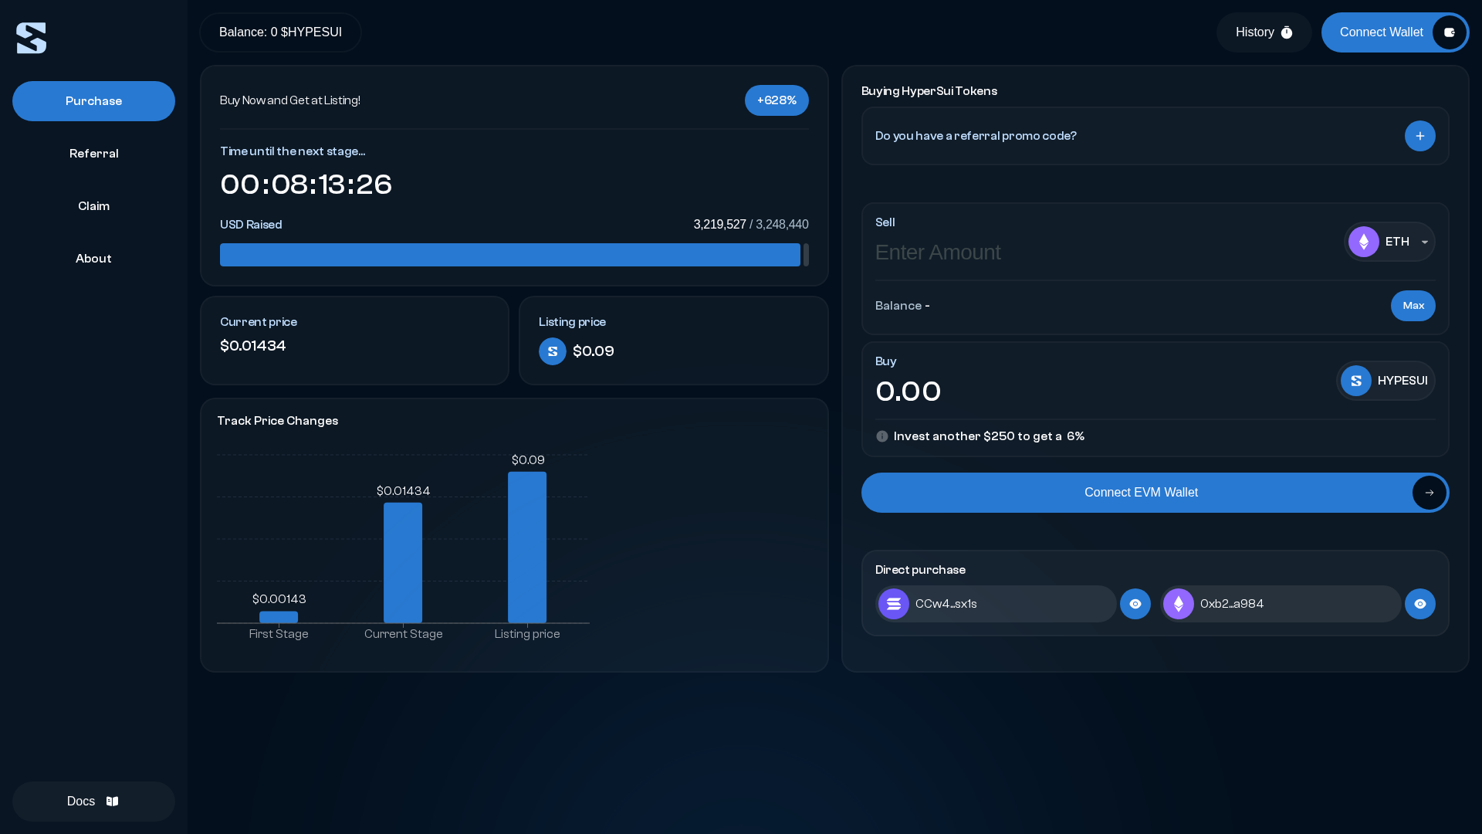Image resolution: width=1482 pixels, height=834 pixels.
Task: Open the Docs link
Action: pos(93,802)
